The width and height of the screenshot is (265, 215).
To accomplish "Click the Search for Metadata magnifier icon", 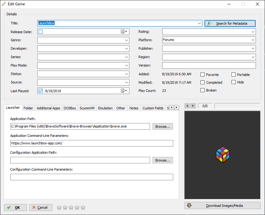I will tap(209, 23).
